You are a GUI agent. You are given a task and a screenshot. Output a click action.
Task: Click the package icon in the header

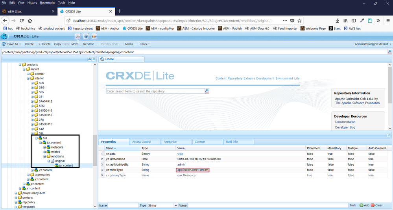pyautogui.click(x=86, y=36)
